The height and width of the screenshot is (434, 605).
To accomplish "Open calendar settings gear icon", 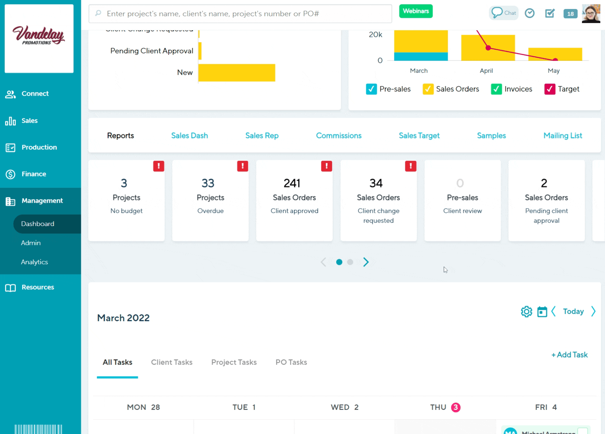I will (x=526, y=311).
